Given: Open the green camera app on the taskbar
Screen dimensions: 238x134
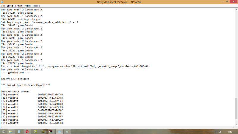Looking at the screenshot, I should pyautogui.click(x=35, y=132).
